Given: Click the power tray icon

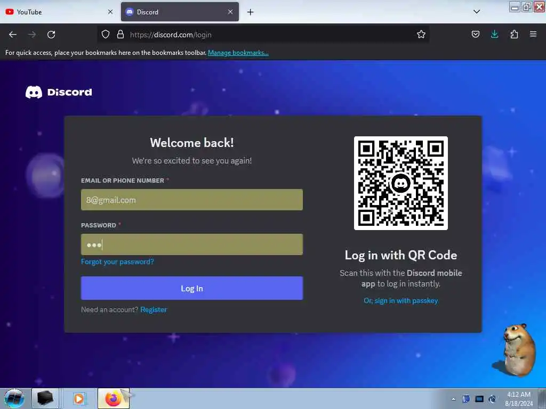Looking at the screenshot, I should point(492,399).
